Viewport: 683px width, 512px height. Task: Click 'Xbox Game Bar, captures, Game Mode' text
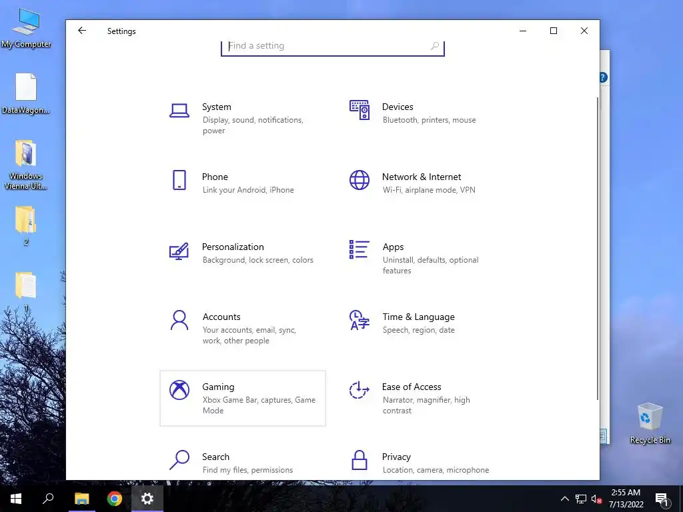pyautogui.click(x=259, y=405)
